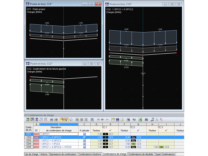Image resolution: width=208 pixels, height=156 pixels.
Task: Click the first highlighted orange undo-style arrow icon
Action: click(62, 120)
